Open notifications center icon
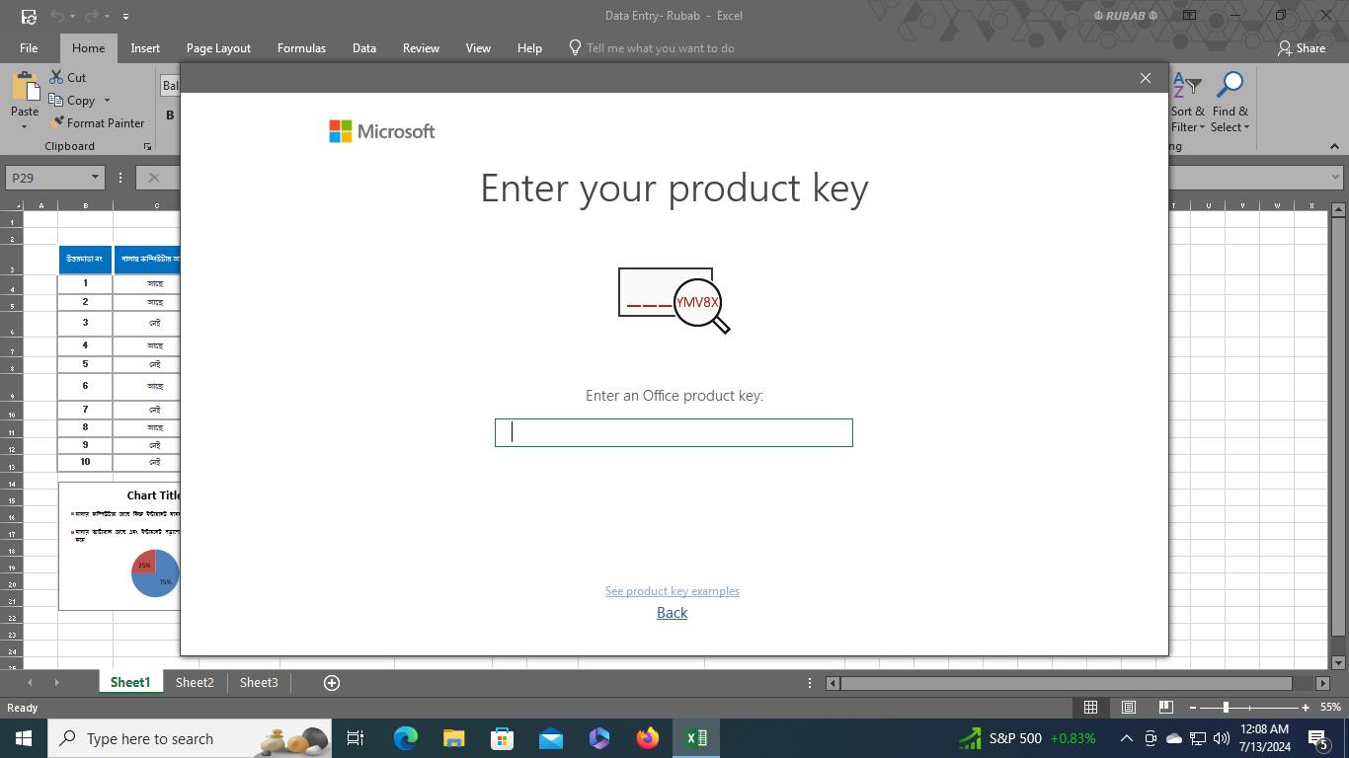This screenshot has width=1349, height=758. [x=1318, y=738]
